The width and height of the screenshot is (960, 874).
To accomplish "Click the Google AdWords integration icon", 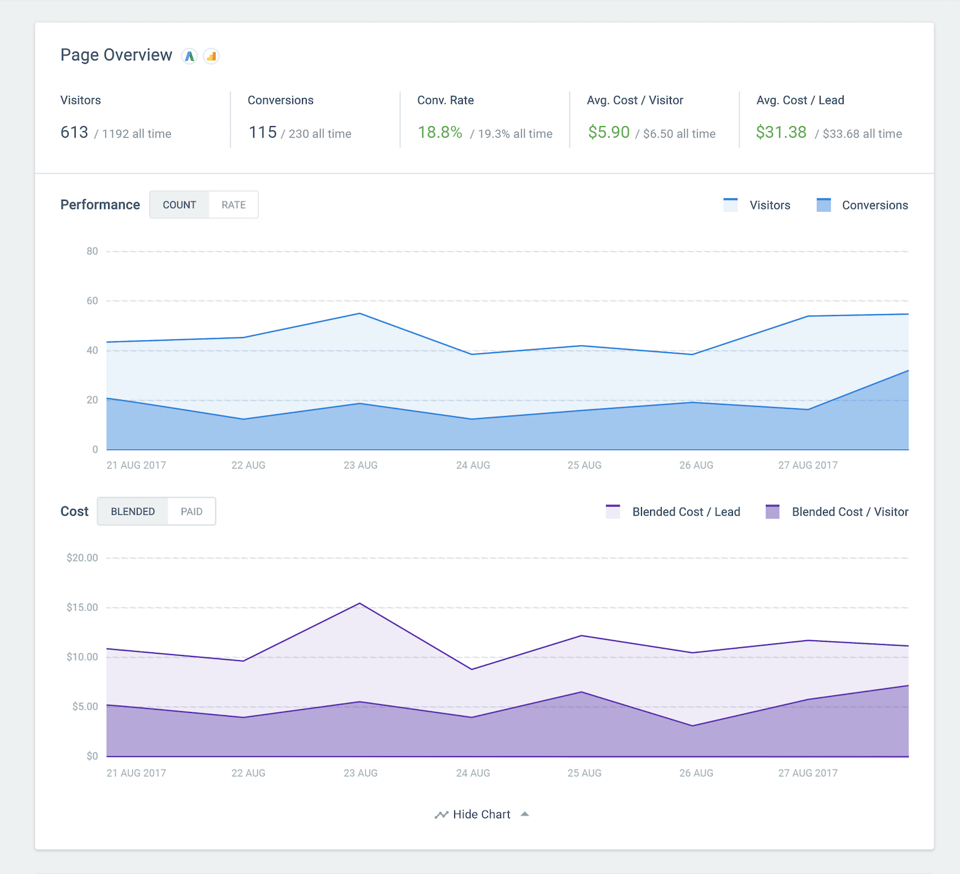I will click(189, 56).
